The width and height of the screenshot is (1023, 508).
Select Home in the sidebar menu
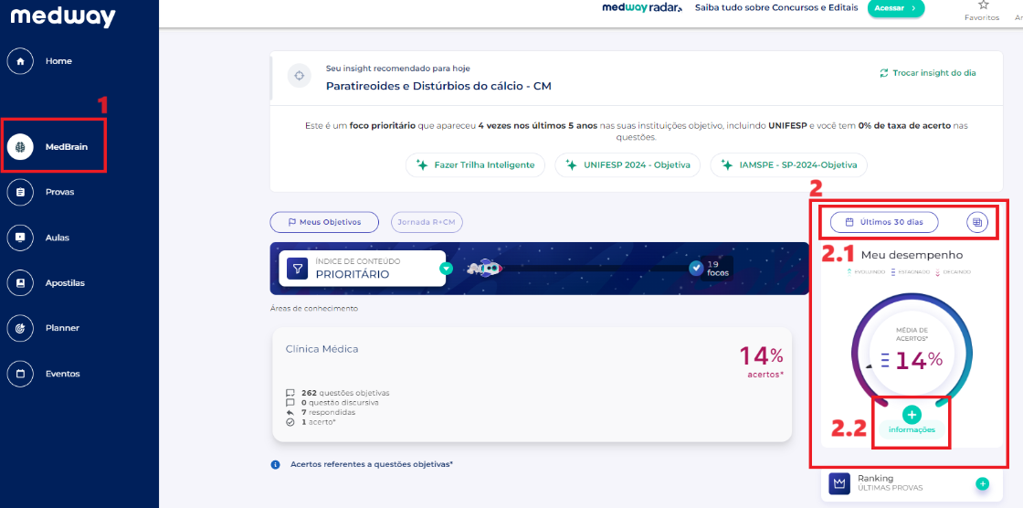pyautogui.click(x=58, y=60)
